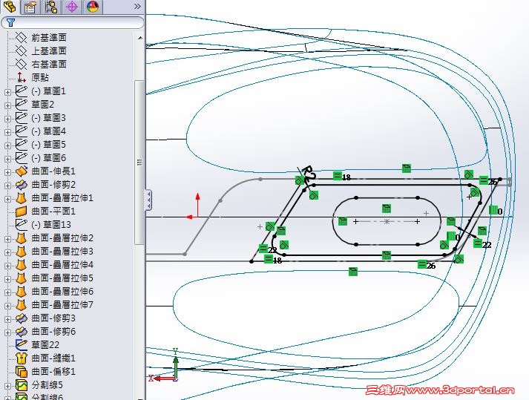Click the tree scroll-up arrow
This screenshot has height=400, width=529.
[139, 38]
